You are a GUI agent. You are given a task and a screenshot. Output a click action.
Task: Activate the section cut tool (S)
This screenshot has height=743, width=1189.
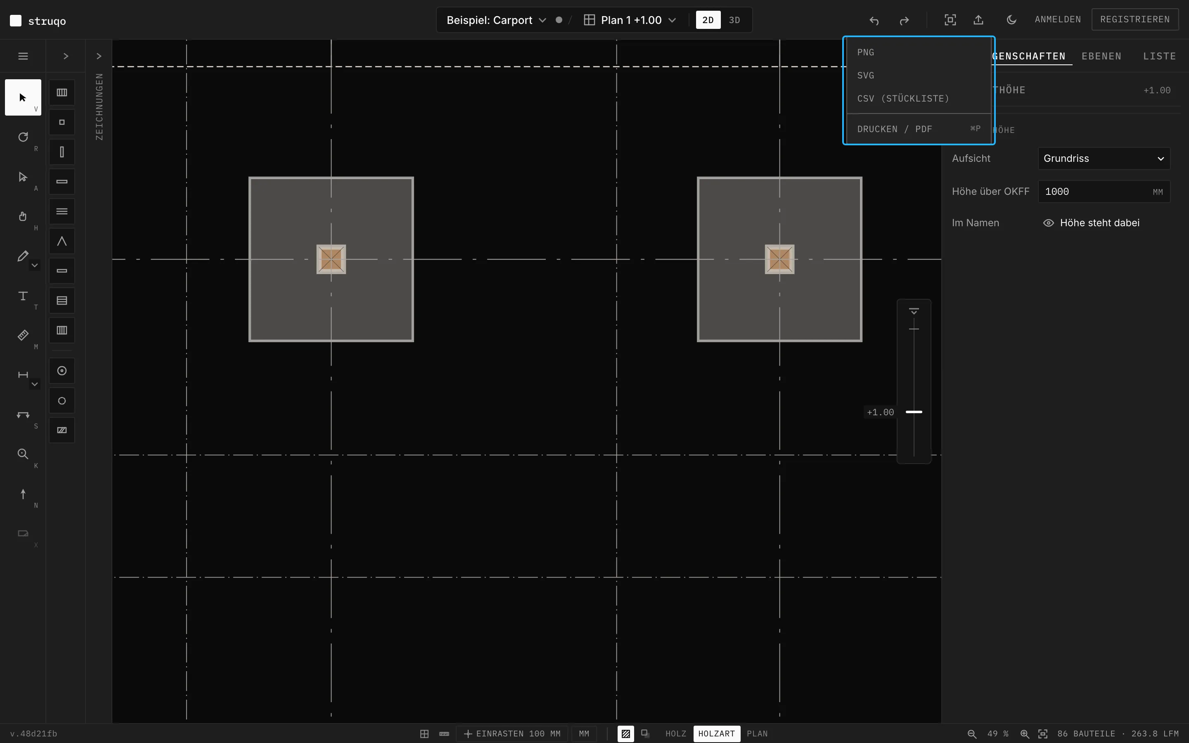[x=23, y=414]
